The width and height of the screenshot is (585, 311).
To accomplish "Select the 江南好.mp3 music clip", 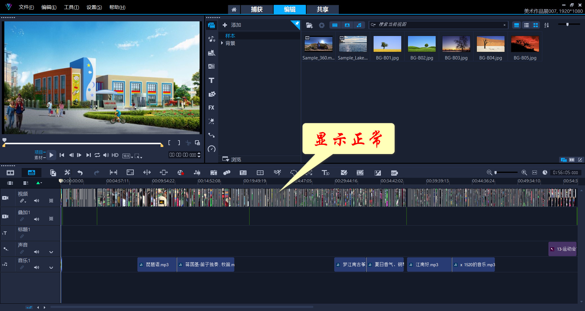I will (429, 265).
